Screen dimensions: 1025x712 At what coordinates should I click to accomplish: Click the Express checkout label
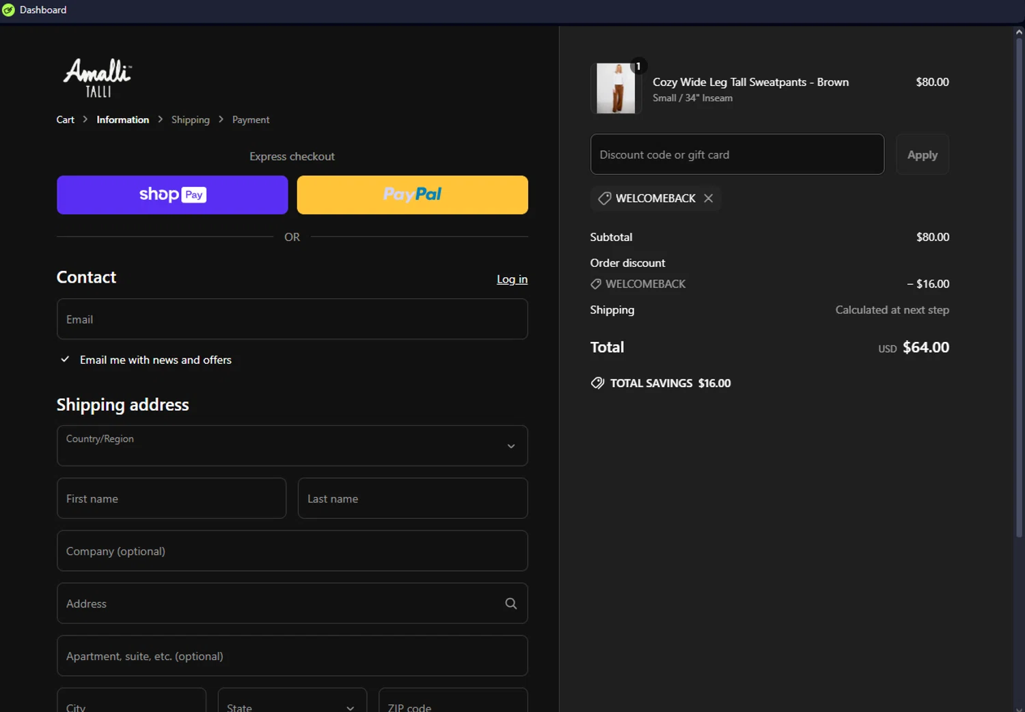(x=292, y=156)
